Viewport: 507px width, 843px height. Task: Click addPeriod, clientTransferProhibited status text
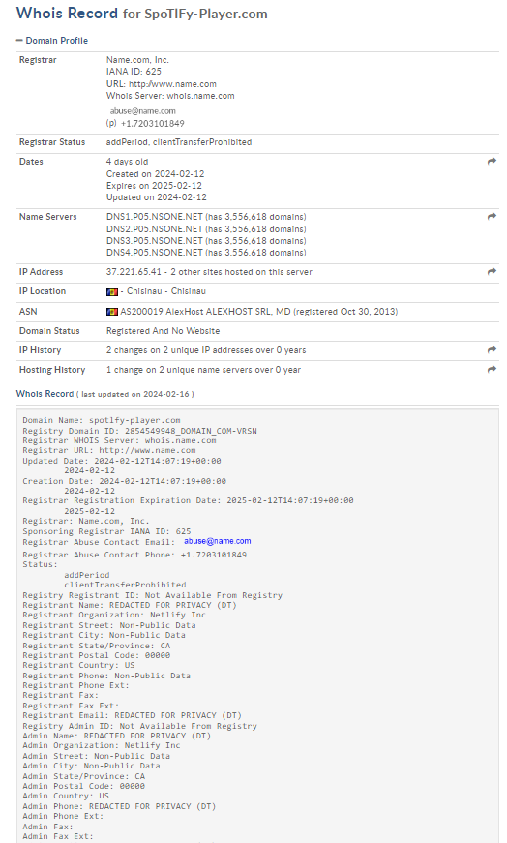[x=179, y=142]
